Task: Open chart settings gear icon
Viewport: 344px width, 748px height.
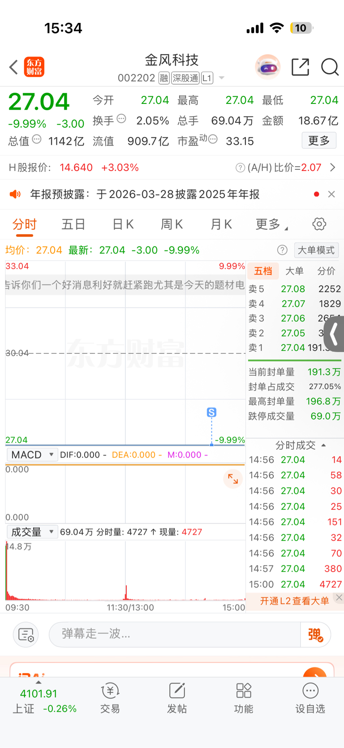Action: click(319, 224)
